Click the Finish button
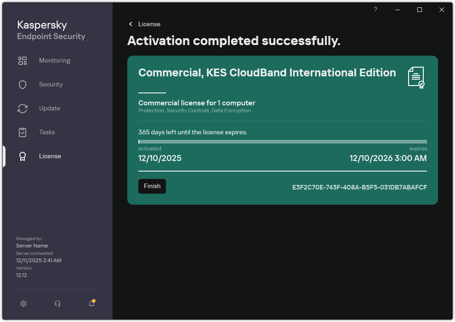The image size is (455, 322). coord(152,186)
